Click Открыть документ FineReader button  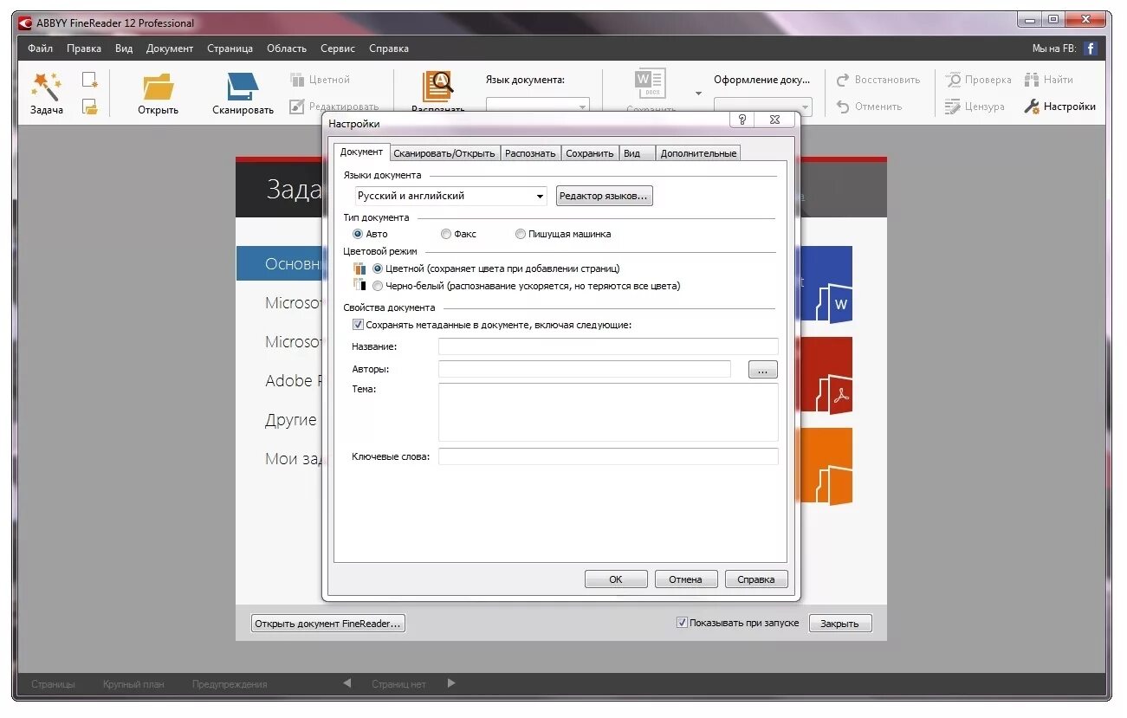tap(328, 624)
